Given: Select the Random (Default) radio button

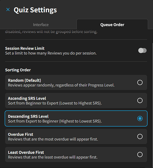Looking at the screenshot, I should click(140, 83).
